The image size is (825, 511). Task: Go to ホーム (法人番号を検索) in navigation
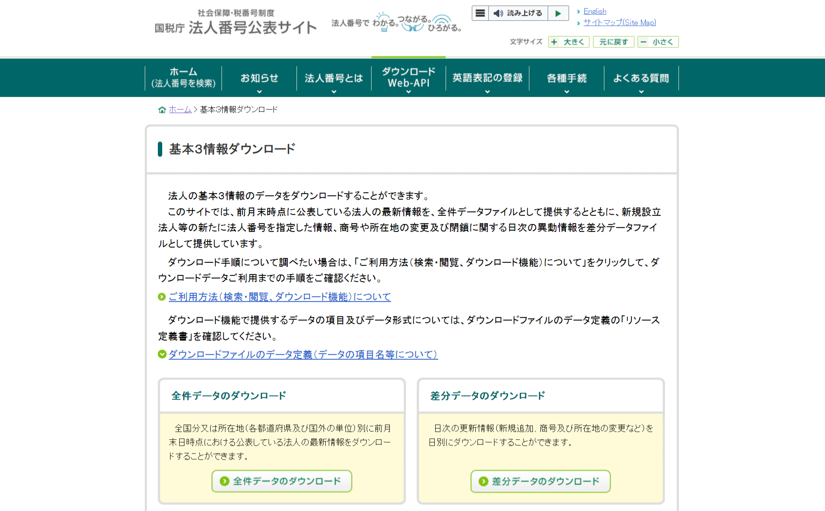184,77
